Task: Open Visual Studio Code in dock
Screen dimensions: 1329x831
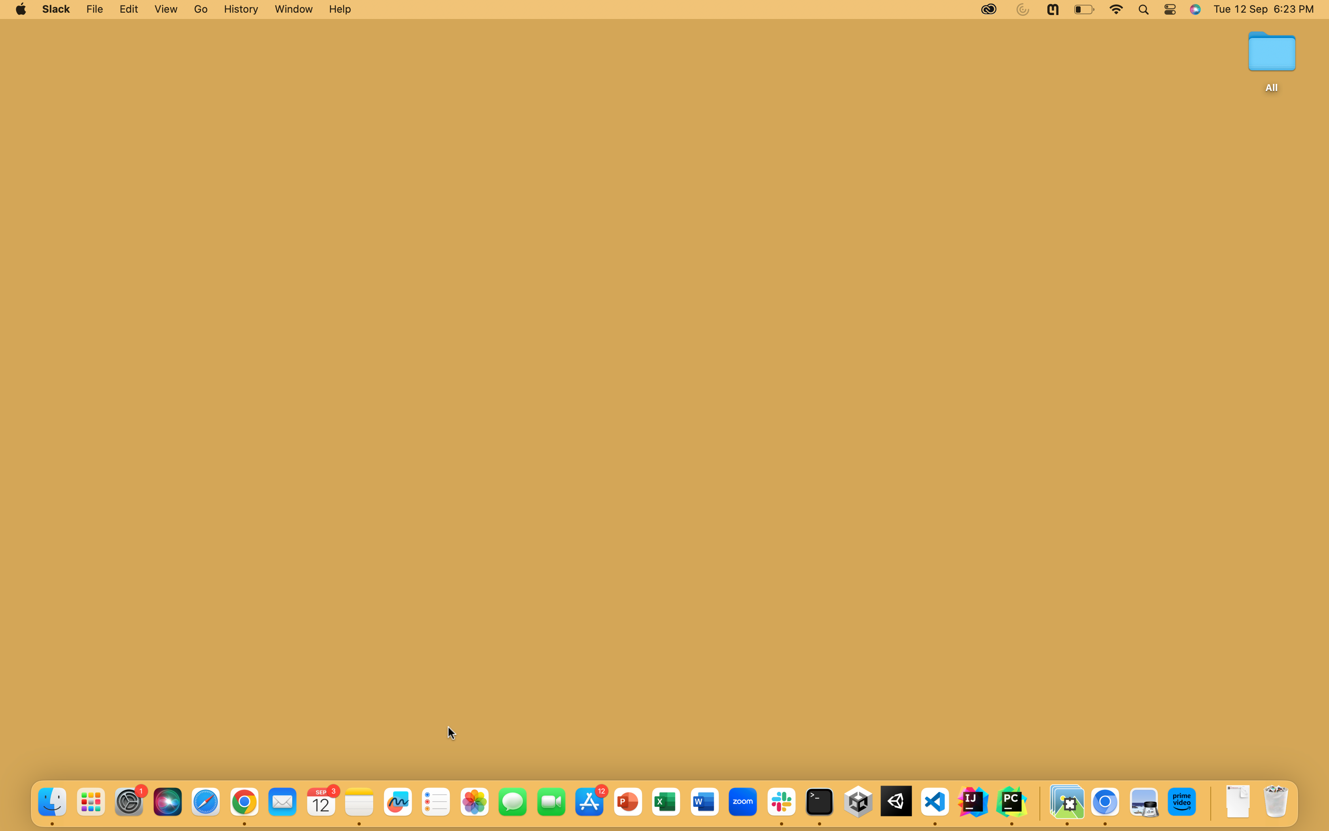Action: [x=935, y=803]
